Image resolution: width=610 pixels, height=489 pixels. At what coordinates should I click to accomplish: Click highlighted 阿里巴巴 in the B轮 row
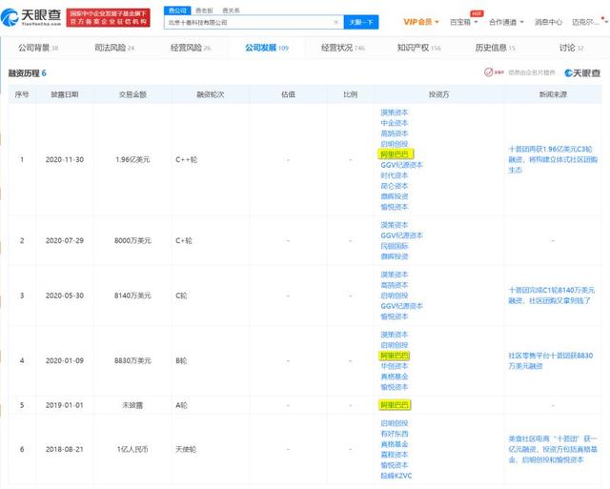point(395,356)
